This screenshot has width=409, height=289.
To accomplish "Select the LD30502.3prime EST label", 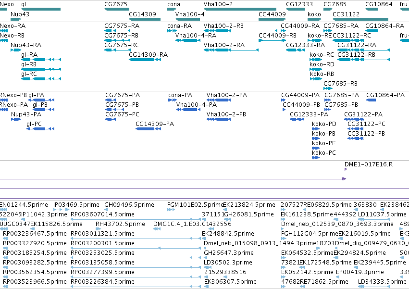I will tap(228, 263).
